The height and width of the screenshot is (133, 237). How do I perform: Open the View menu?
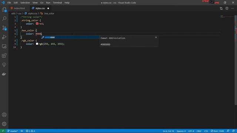point(35,3)
